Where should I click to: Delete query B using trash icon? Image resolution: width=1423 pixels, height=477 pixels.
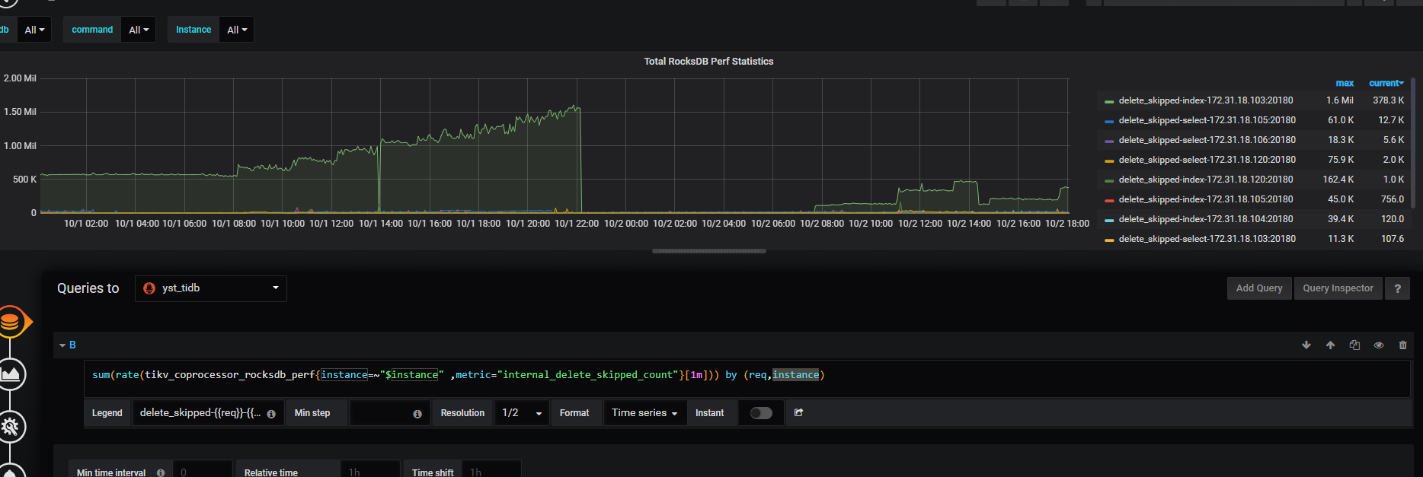(x=1402, y=345)
